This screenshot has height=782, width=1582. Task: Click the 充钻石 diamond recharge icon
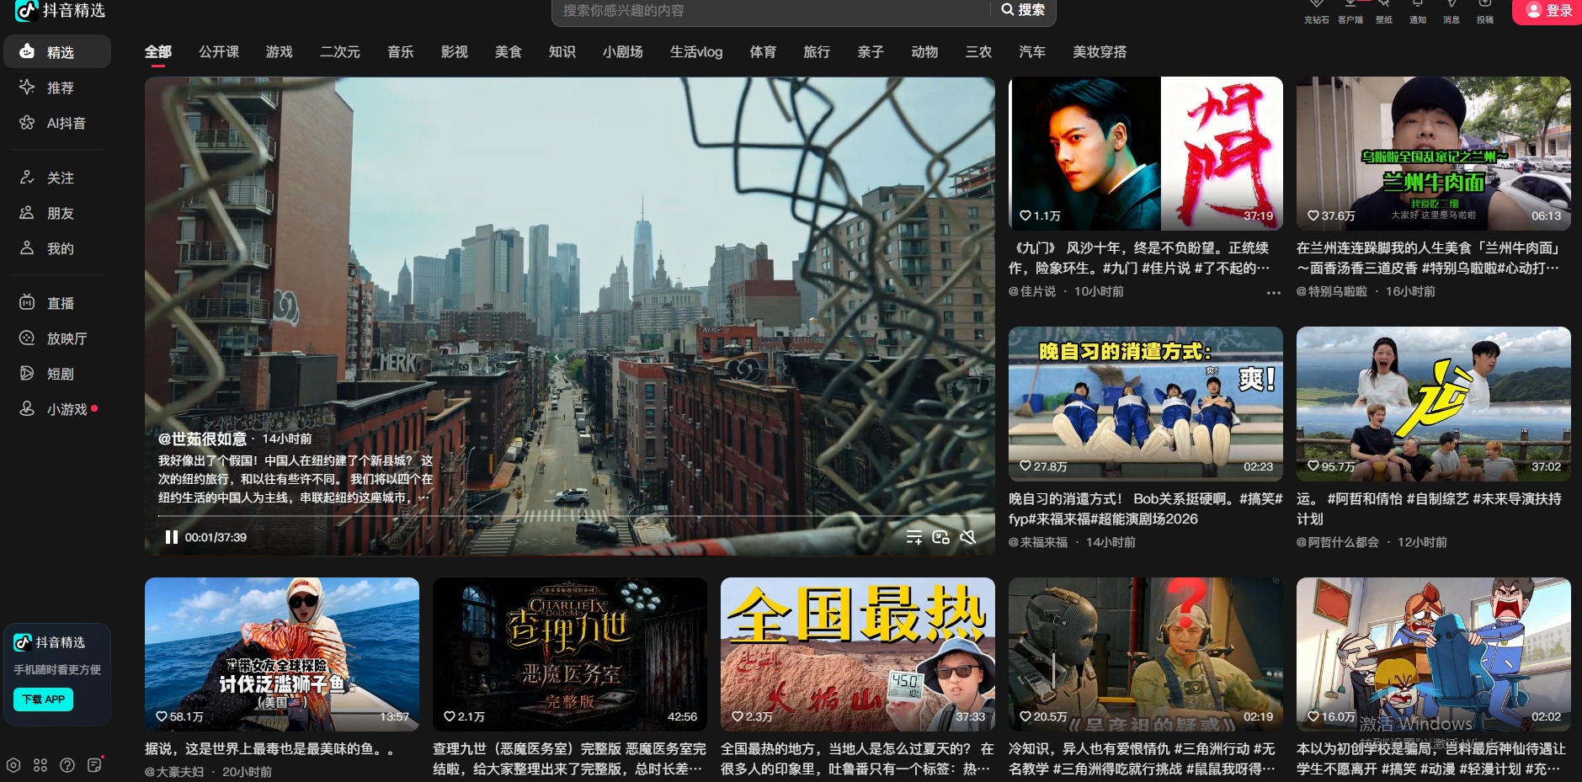(x=1317, y=12)
